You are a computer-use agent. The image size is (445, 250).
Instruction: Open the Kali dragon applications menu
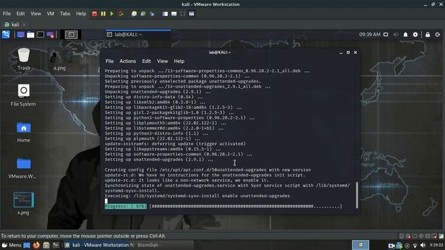6,34
